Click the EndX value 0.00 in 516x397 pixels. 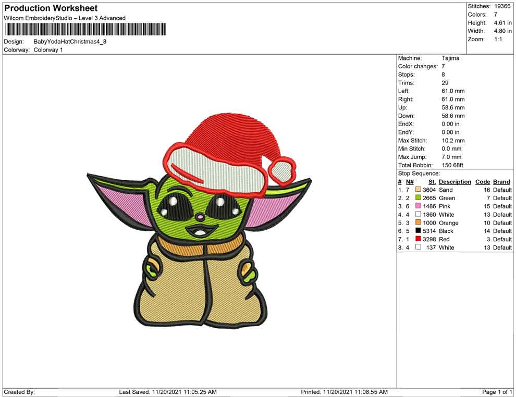(x=450, y=124)
